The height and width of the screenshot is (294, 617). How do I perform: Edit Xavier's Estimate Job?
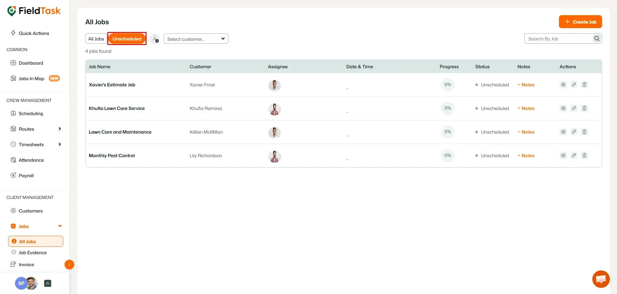coord(574,85)
